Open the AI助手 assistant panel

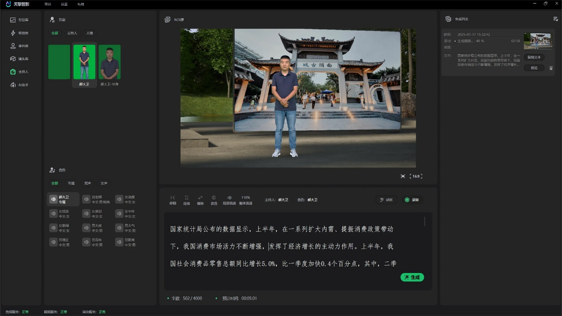[20, 84]
